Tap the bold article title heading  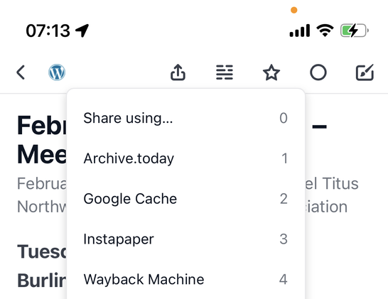coord(41,140)
